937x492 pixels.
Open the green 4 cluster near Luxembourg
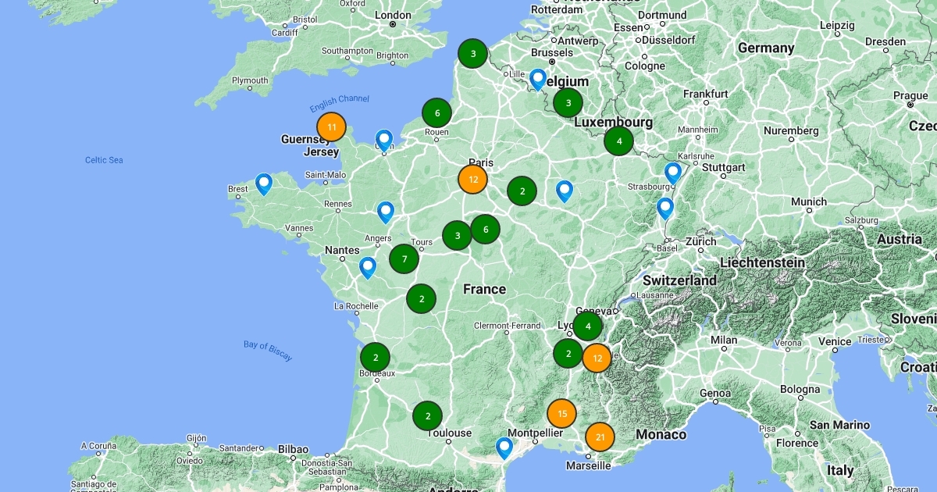point(618,141)
